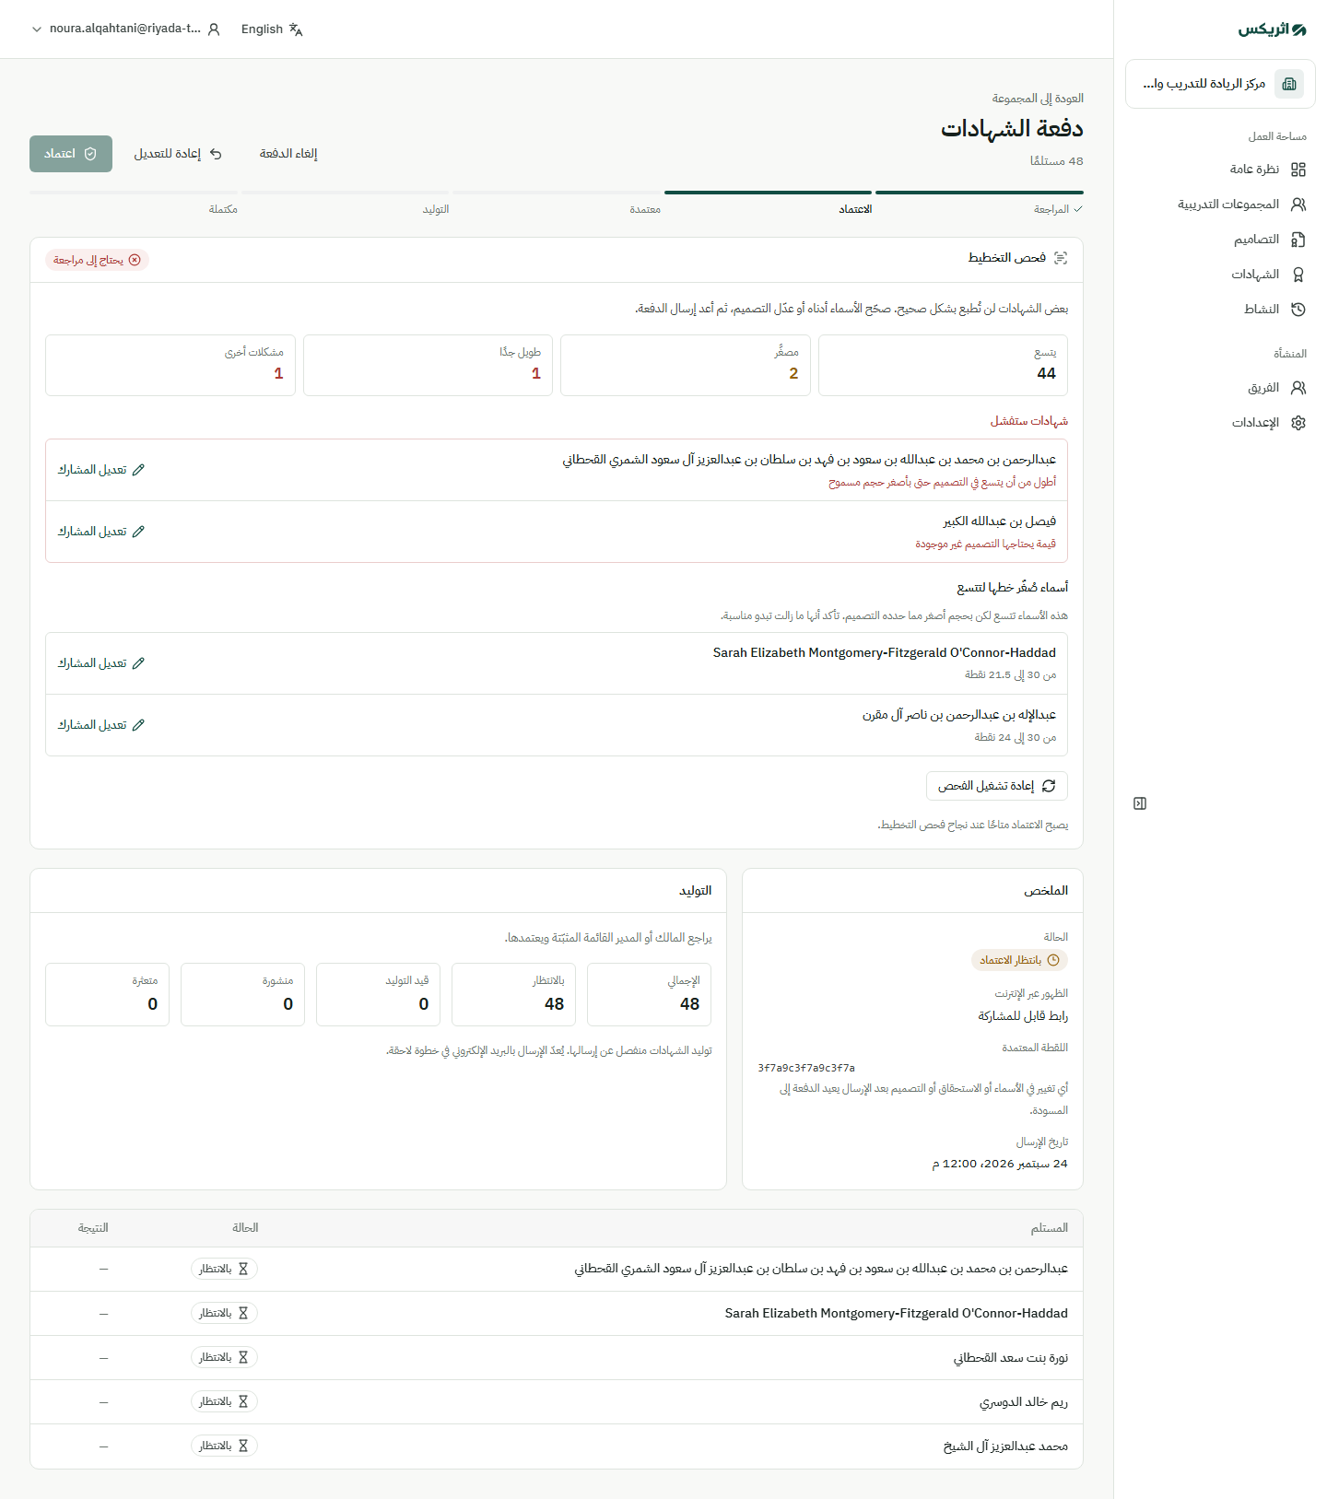Image resolution: width=1327 pixels, height=1499 pixels.
Task: Click بانتظار الاعتماد status badge
Action: (1019, 960)
